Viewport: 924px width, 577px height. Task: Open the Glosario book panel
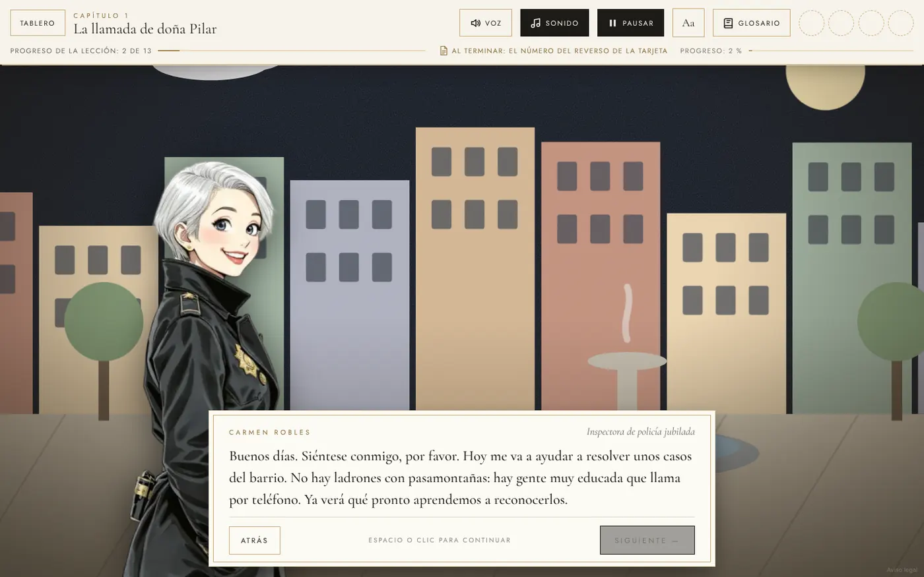pos(752,23)
